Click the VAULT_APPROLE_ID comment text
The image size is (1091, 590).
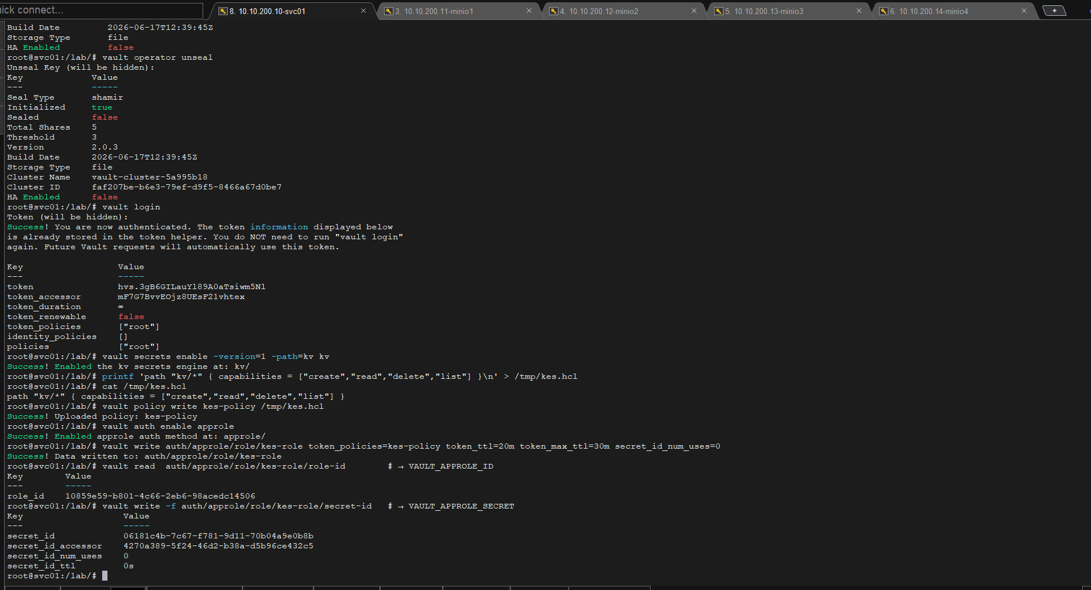pyautogui.click(x=451, y=466)
